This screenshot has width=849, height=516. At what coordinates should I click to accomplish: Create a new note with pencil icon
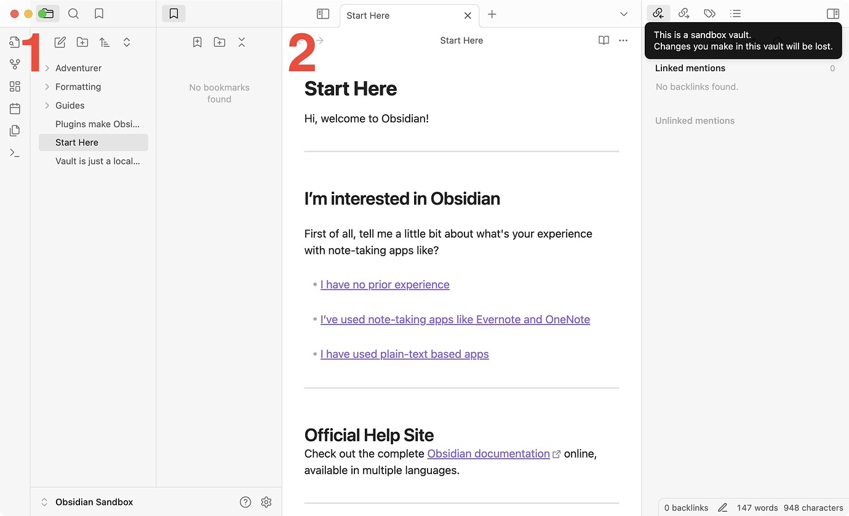pyautogui.click(x=60, y=42)
